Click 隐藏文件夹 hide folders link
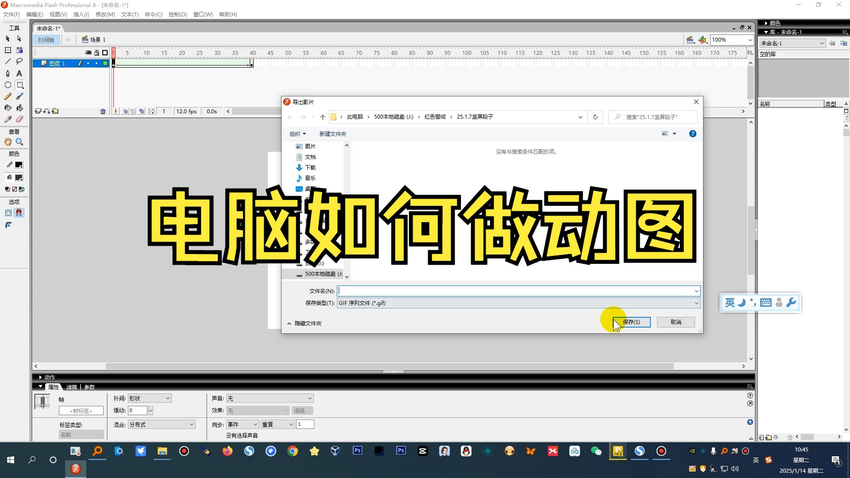The width and height of the screenshot is (850, 478). pyautogui.click(x=308, y=324)
